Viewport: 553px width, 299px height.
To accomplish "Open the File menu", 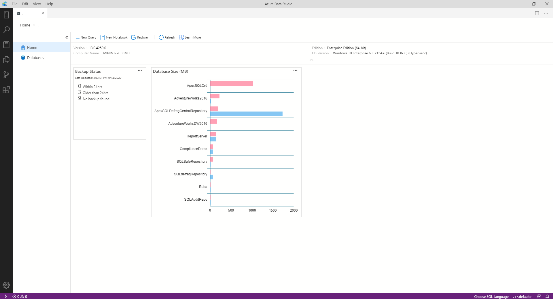I will pos(15,4).
